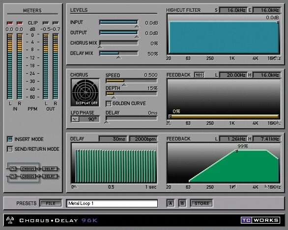This screenshot has height=230, width=288.
Task: Click delay feedback H 7.41kHz field
Action: tap(267, 139)
